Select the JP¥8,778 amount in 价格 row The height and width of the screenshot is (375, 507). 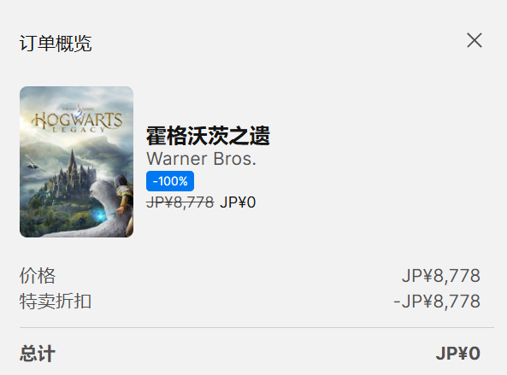pyautogui.click(x=441, y=276)
